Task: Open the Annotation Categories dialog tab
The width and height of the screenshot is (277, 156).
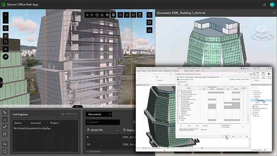Action: pyautogui.click(x=189, y=77)
